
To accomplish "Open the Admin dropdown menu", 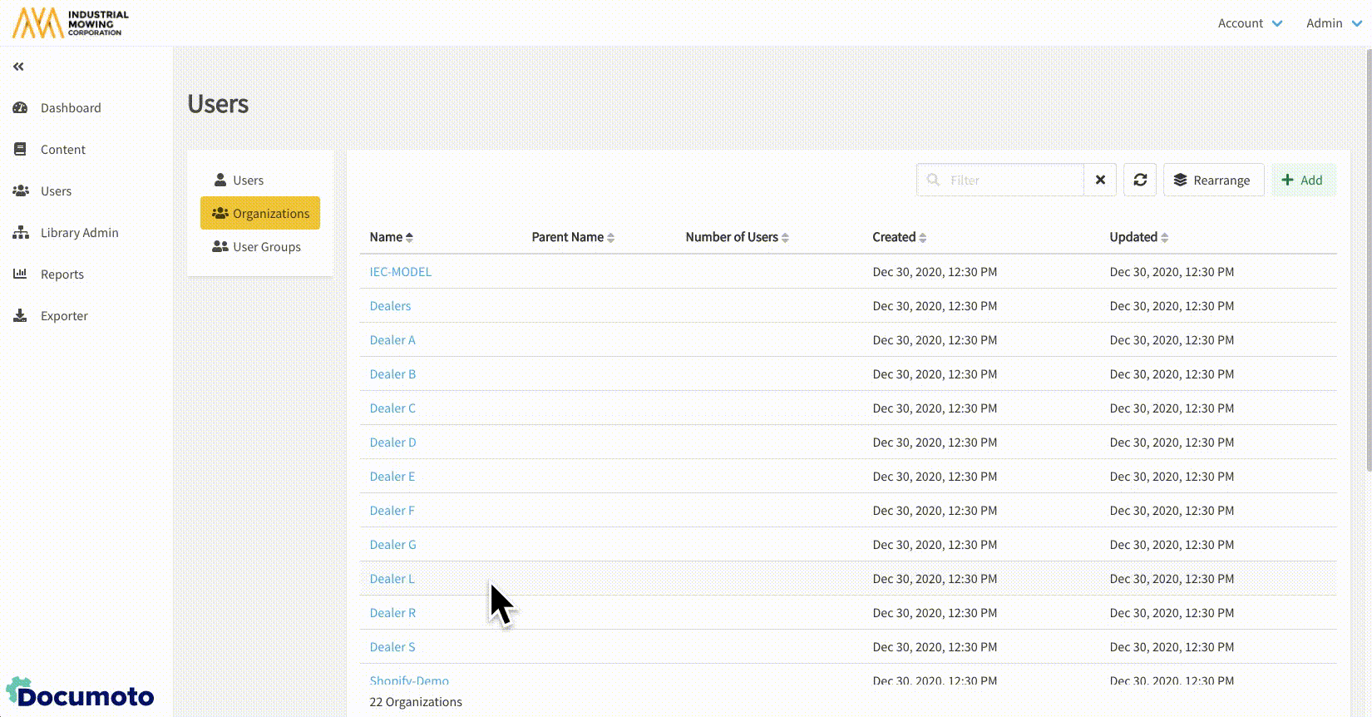I will [1333, 23].
